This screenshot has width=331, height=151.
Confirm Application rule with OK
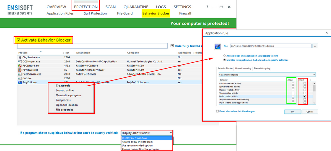point(292,112)
